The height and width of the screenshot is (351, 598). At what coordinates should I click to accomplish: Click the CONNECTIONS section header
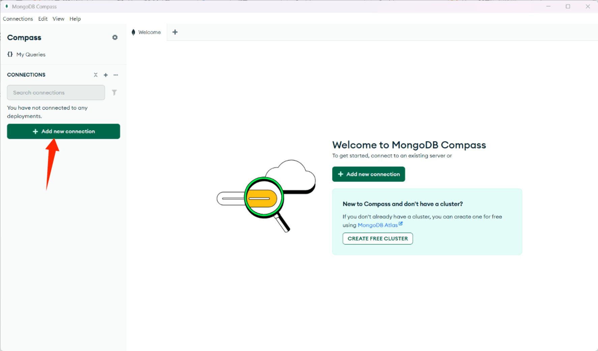pos(26,75)
